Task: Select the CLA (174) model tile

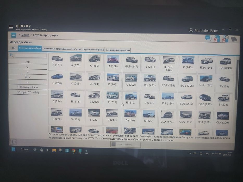Action: pyautogui.click(x=167, y=119)
